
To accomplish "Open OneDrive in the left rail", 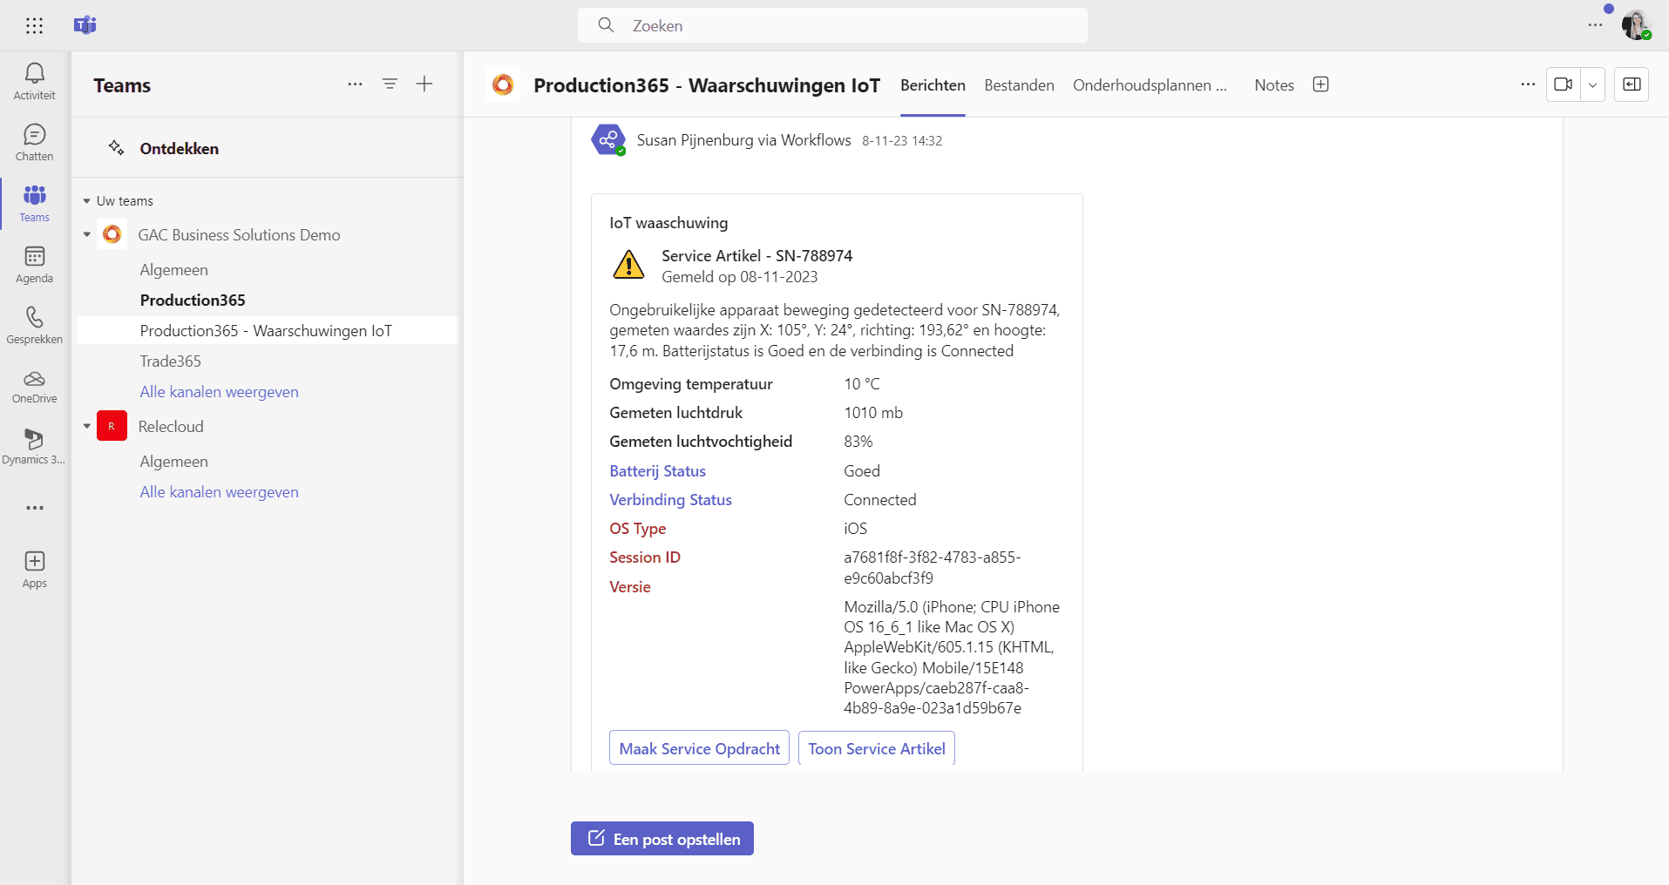I will click(x=35, y=386).
